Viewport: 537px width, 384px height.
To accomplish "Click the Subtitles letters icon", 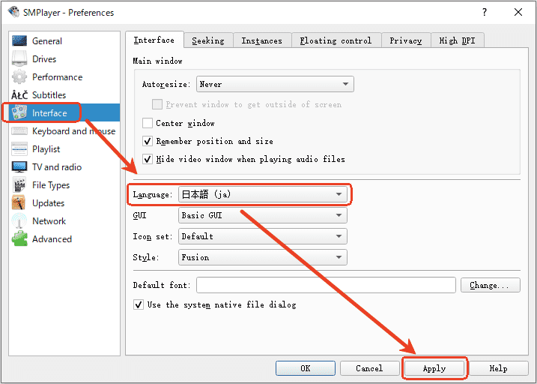I will (x=19, y=95).
